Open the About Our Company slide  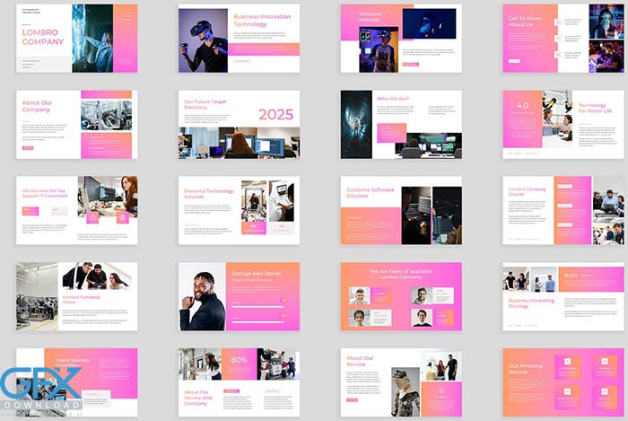click(76, 124)
